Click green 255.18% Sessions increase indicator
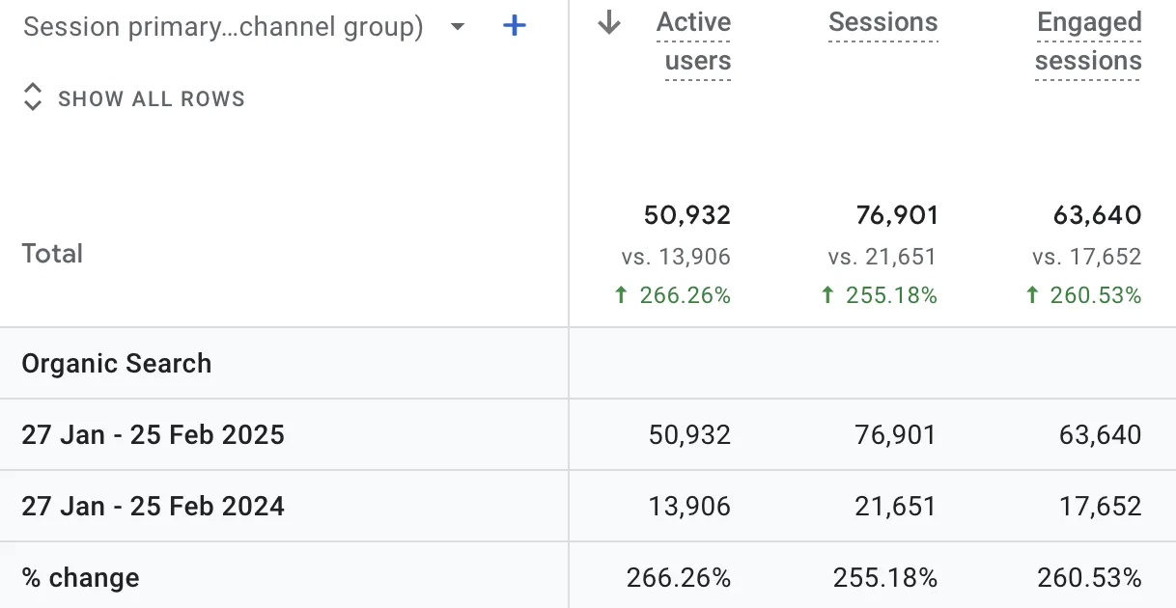 (x=879, y=295)
